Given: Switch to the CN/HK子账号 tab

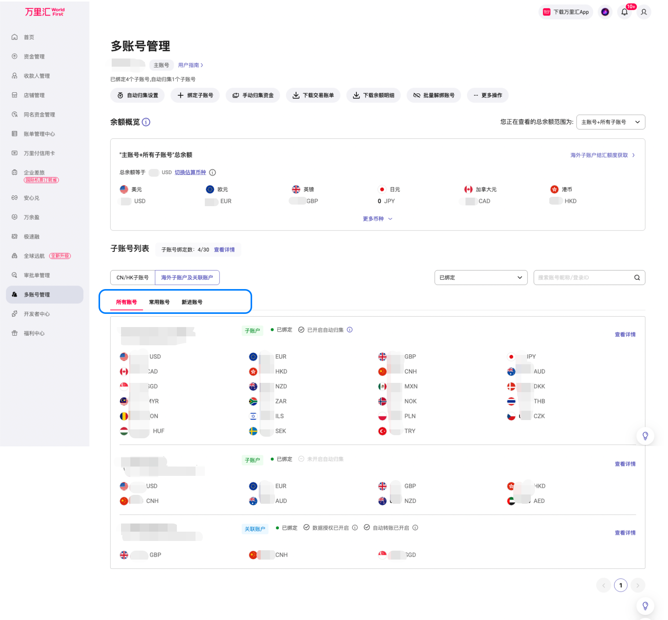Looking at the screenshot, I should click(133, 277).
